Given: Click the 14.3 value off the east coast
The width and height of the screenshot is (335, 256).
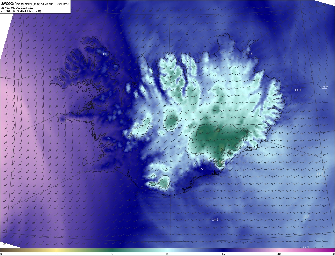Looking at the screenshot, I should tap(298, 90).
